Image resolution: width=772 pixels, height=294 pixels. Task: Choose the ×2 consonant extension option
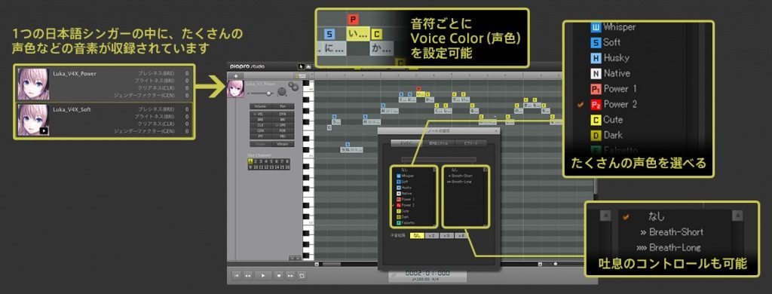click(432, 235)
